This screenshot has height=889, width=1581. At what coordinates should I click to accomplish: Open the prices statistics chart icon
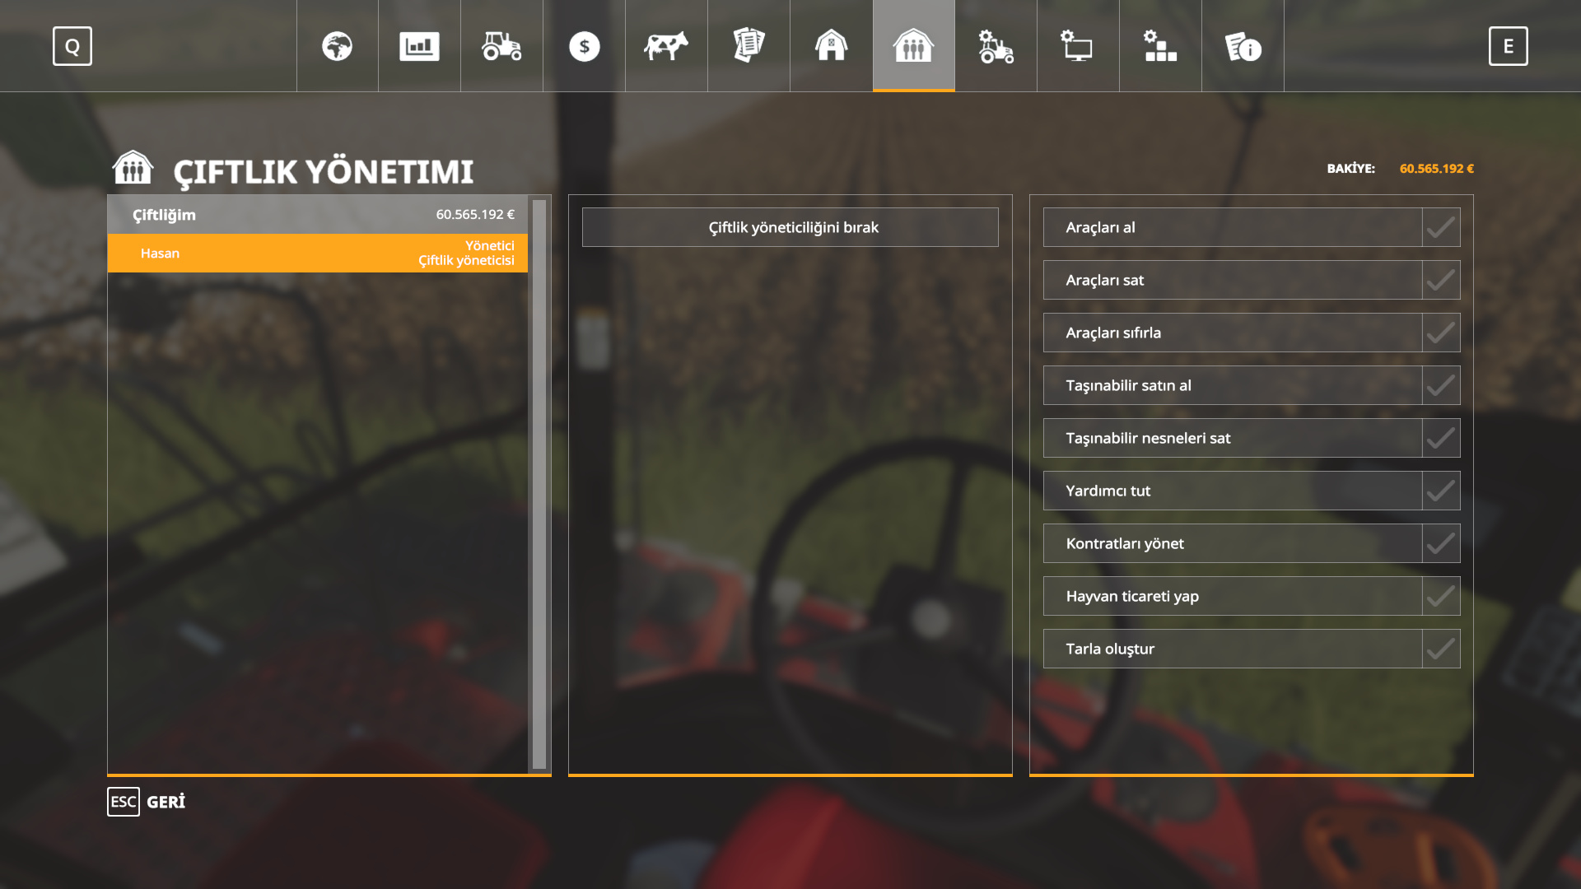point(419,46)
